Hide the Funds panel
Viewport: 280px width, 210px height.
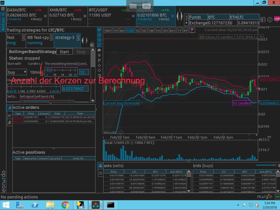186,20
